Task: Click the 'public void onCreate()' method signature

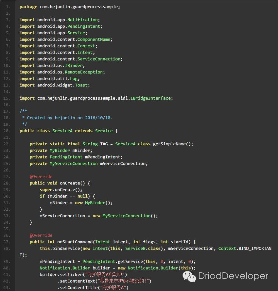Action: pos(60,183)
